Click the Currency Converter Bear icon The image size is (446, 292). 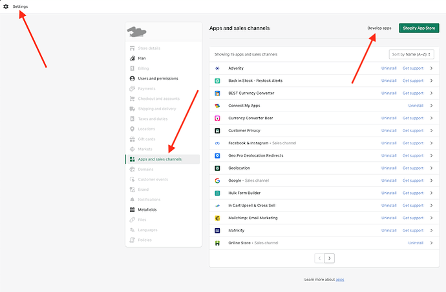click(x=217, y=119)
